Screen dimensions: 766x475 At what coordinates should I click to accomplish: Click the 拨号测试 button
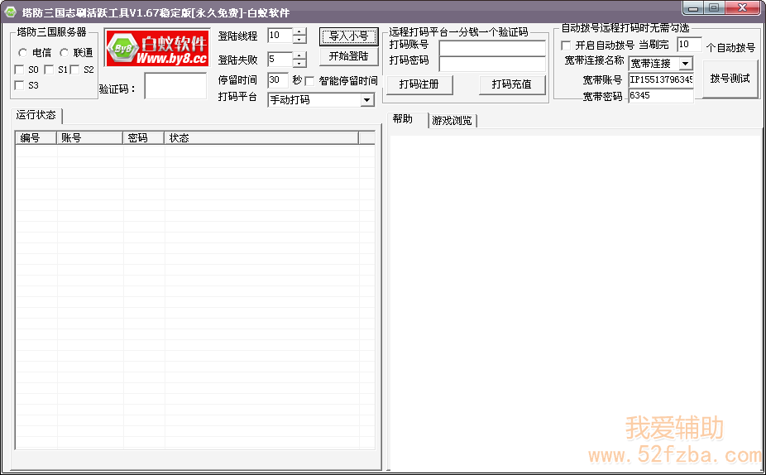click(730, 79)
